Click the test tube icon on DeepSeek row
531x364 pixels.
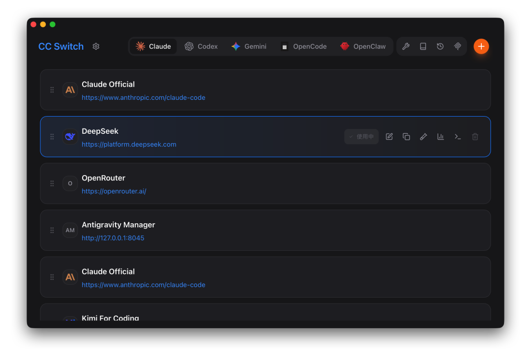click(423, 137)
